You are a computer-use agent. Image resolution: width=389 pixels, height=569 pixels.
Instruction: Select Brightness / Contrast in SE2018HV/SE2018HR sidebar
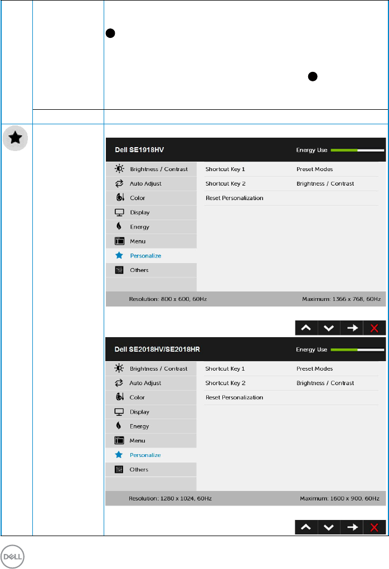(151, 369)
